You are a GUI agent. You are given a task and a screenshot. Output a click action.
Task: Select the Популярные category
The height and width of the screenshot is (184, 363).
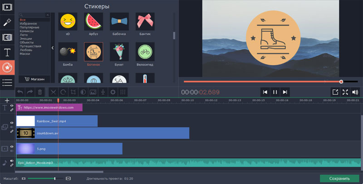(x=29, y=27)
